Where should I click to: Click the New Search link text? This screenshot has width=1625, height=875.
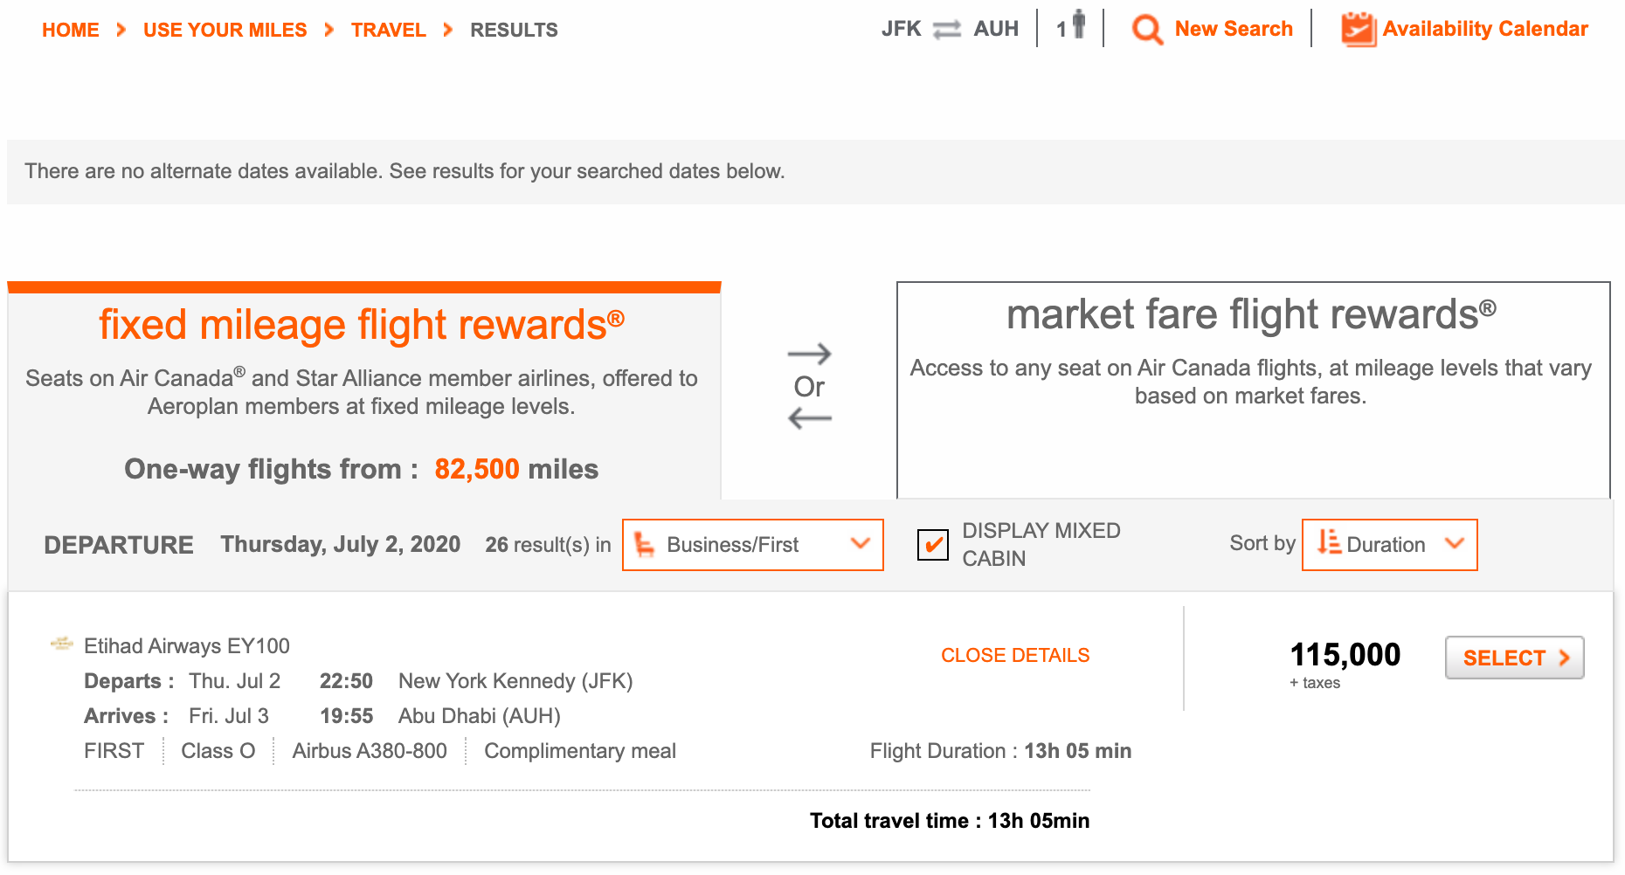pyautogui.click(x=1233, y=29)
